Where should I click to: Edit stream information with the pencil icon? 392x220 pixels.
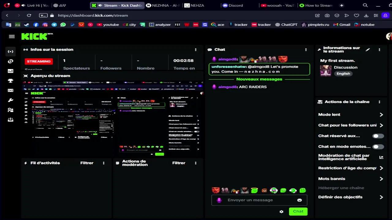(368, 50)
